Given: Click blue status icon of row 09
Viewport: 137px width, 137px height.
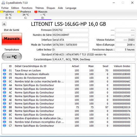Looking at the screenshot, I should [4, 78].
